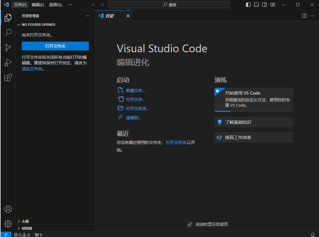This screenshot has width=319, height=237.
Task: Click the progress bar under 开始使用 VS Code
Action: (254, 111)
